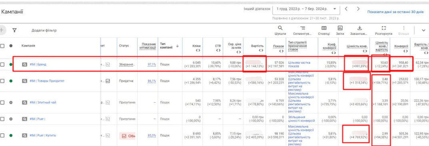Click the Обм. budget-limited status icon

point(124,136)
